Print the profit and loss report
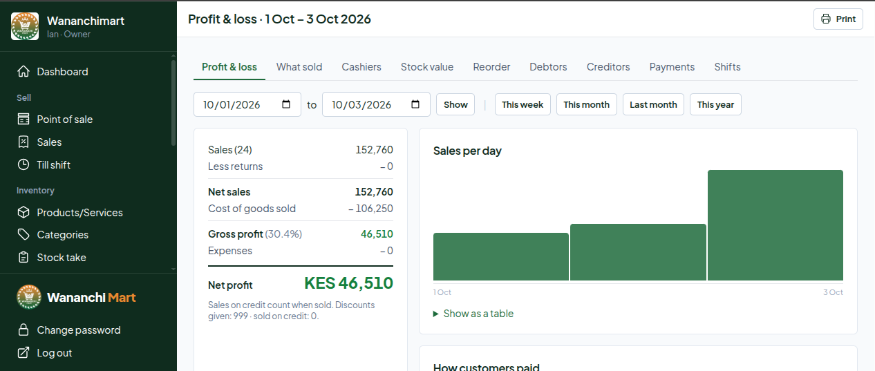 click(838, 19)
